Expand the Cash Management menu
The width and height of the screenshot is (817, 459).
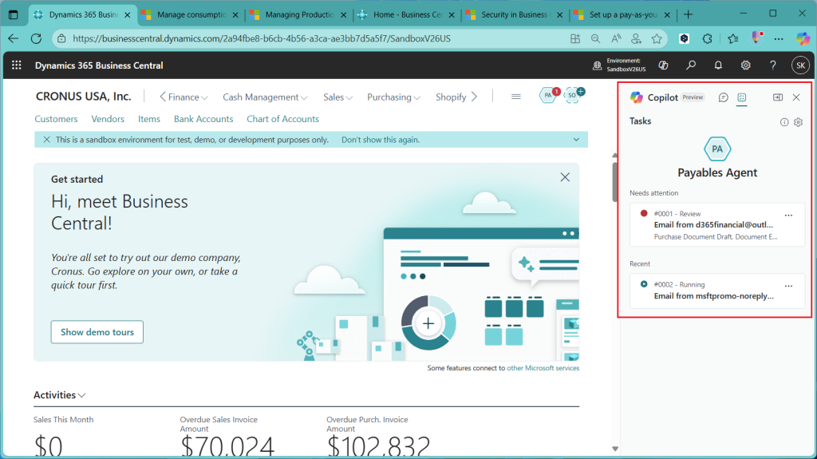(265, 97)
